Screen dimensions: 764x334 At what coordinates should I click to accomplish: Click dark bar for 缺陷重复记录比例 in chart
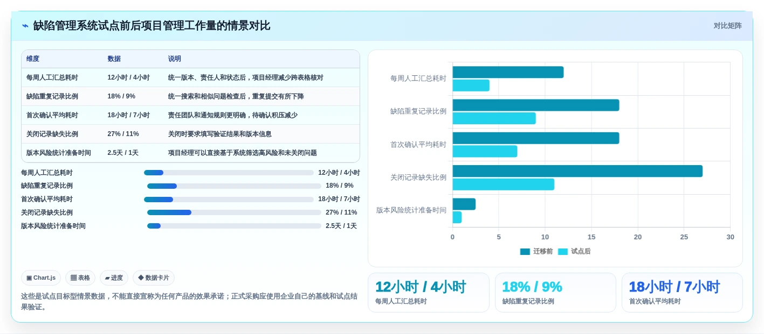click(x=536, y=105)
